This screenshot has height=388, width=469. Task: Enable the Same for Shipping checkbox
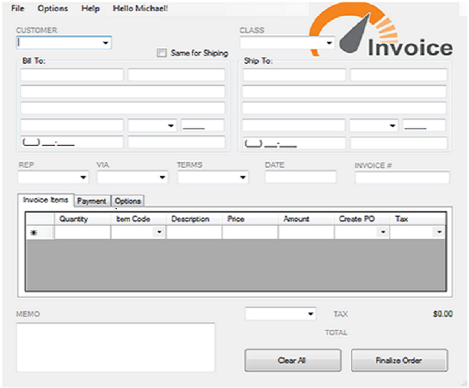click(162, 53)
